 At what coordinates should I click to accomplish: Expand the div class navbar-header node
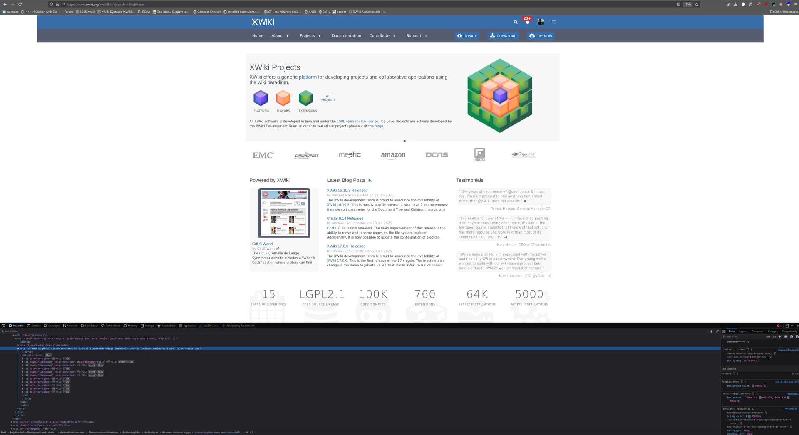pos(18,345)
